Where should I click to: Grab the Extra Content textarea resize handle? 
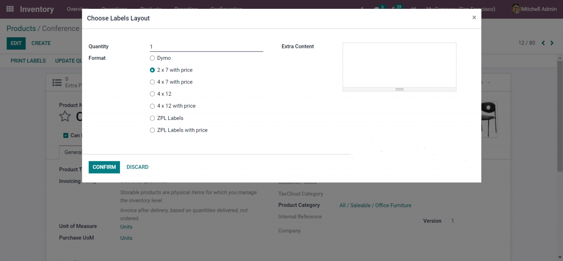tap(399, 89)
